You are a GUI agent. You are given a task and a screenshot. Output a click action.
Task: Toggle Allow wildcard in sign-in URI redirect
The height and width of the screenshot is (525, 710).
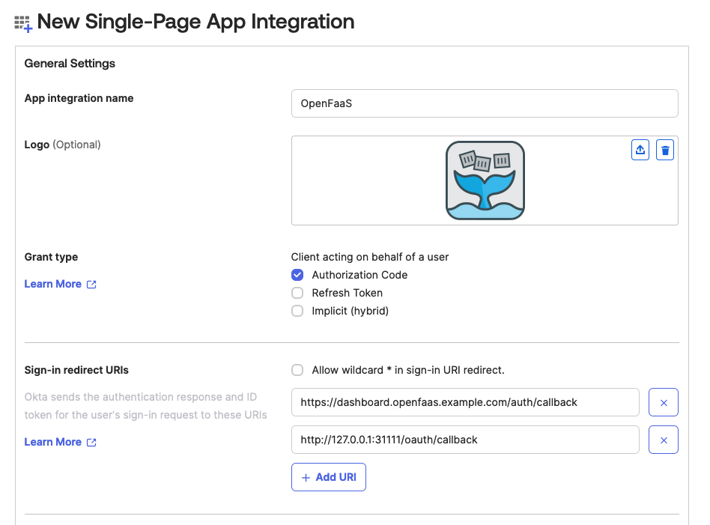point(297,370)
